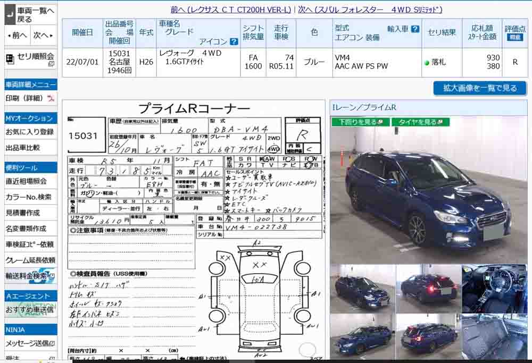Open 名変書類作成 tool

point(26,229)
